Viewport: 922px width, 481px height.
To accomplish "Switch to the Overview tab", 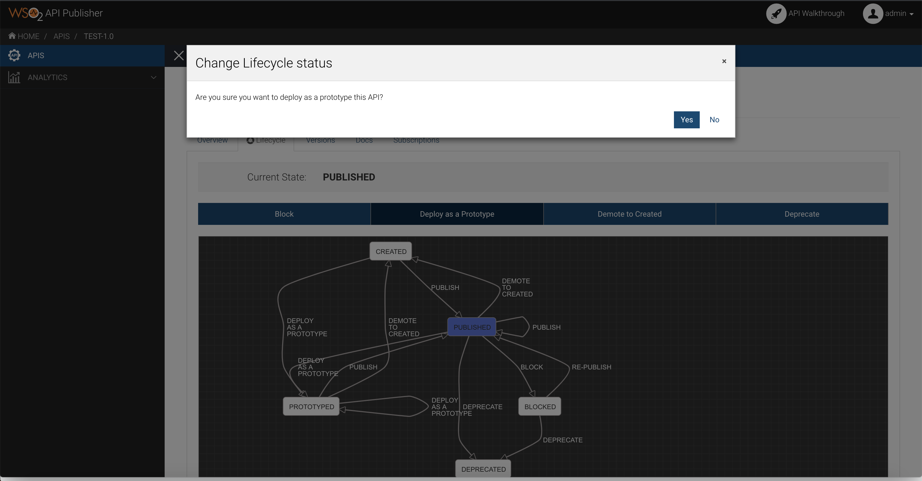I will 212,140.
